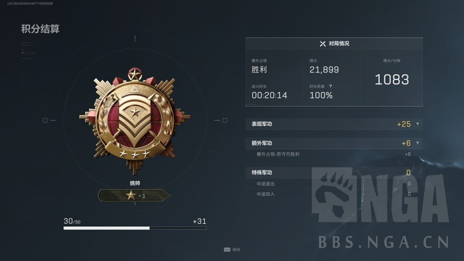Open the help tooltip for 表现军功
Viewport: 464px width, 261px height.
pyautogui.click(x=417, y=124)
